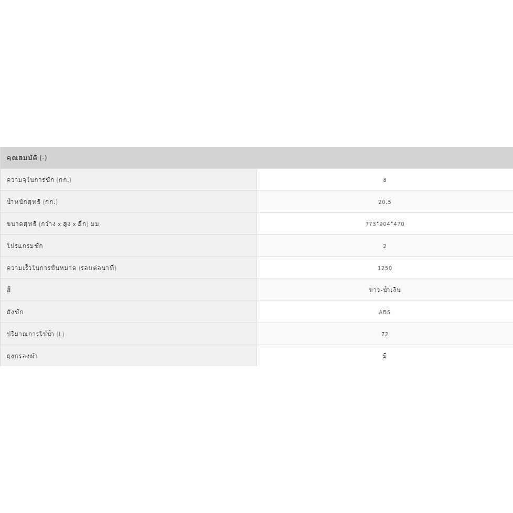Select the dimensions value 773*904*470

[384, 224]
